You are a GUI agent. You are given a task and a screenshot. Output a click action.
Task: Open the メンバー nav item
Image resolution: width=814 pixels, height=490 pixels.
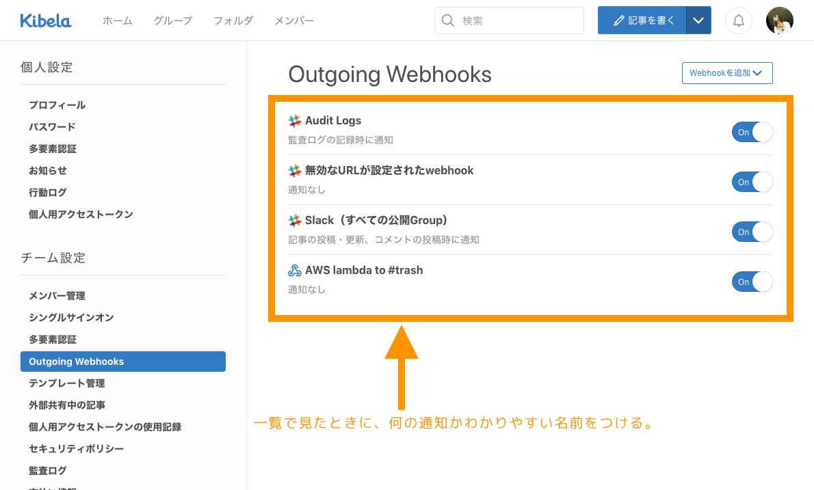click(294, 21)
